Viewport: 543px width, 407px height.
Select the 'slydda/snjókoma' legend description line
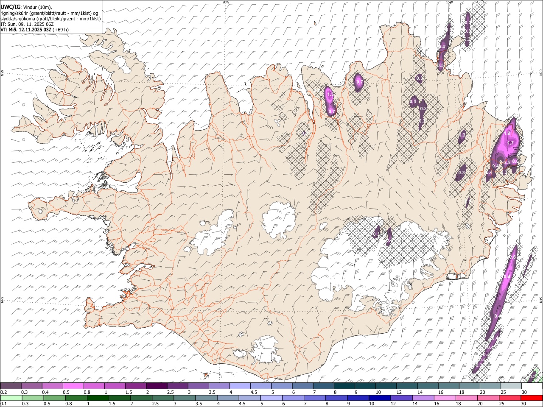[50, 19]
